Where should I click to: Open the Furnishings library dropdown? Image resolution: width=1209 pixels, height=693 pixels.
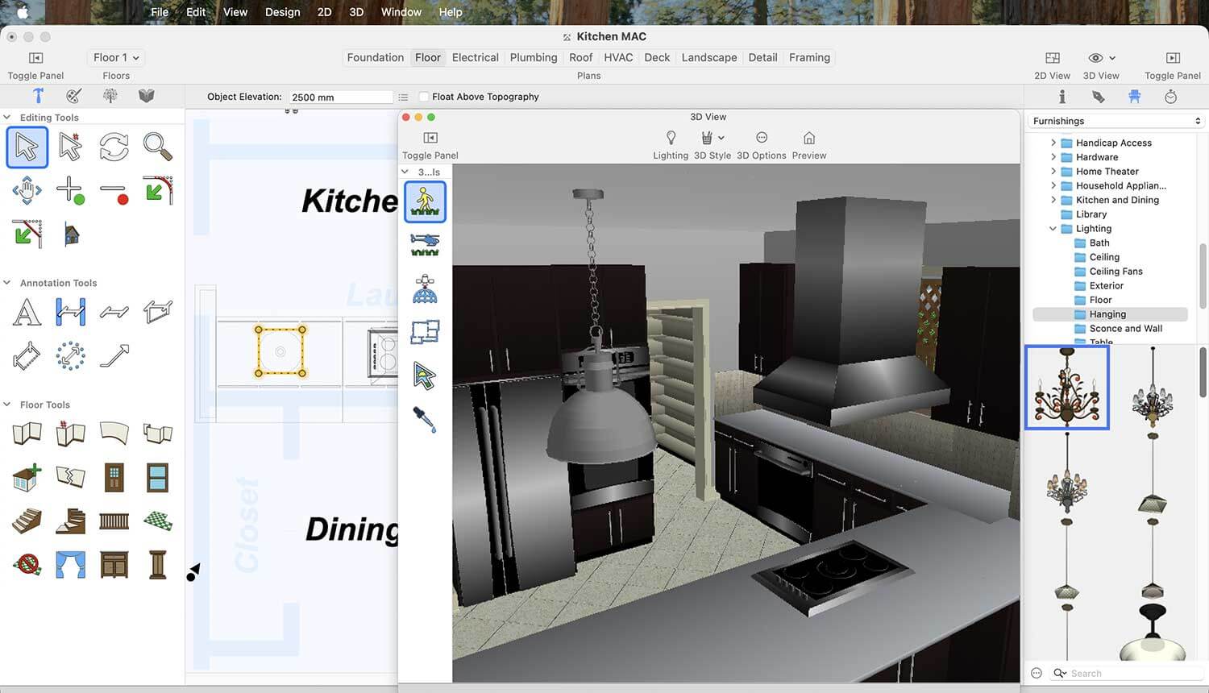click(1116, 121)
